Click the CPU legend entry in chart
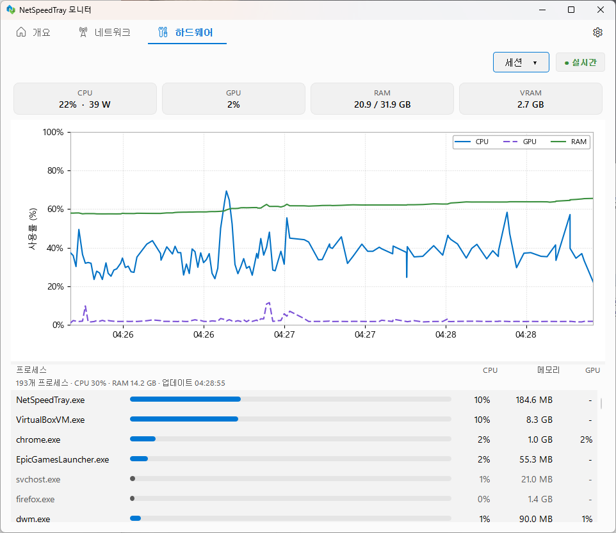The image size is (616, 533). tap(471, 142)
